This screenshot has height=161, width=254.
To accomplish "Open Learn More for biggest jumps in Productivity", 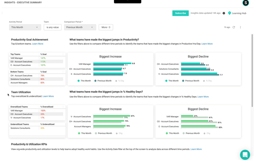I will click(207, 44).
